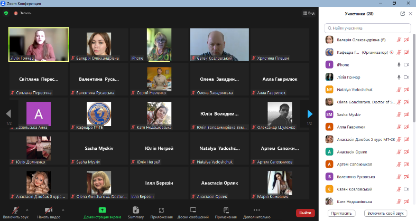Open the Вид view layout menu
The image size is (416, 221).
pyautogui.click(x=309, y=13)
